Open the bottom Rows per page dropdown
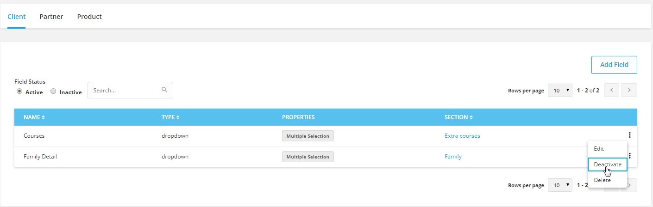653x207 pixels. pyautogui.click(x=560, y=185)
